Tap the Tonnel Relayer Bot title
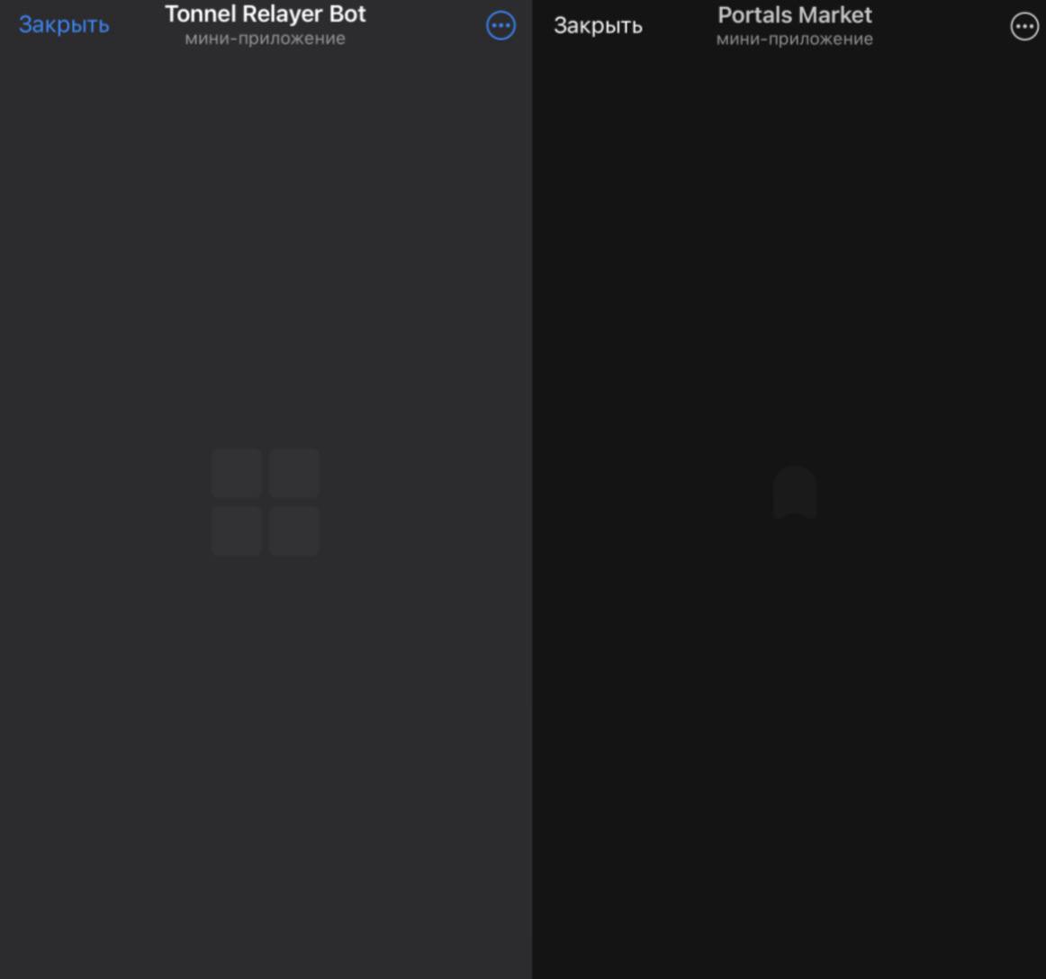The image size is (1046, 979). pyautogui.click(x=266, y=14)
